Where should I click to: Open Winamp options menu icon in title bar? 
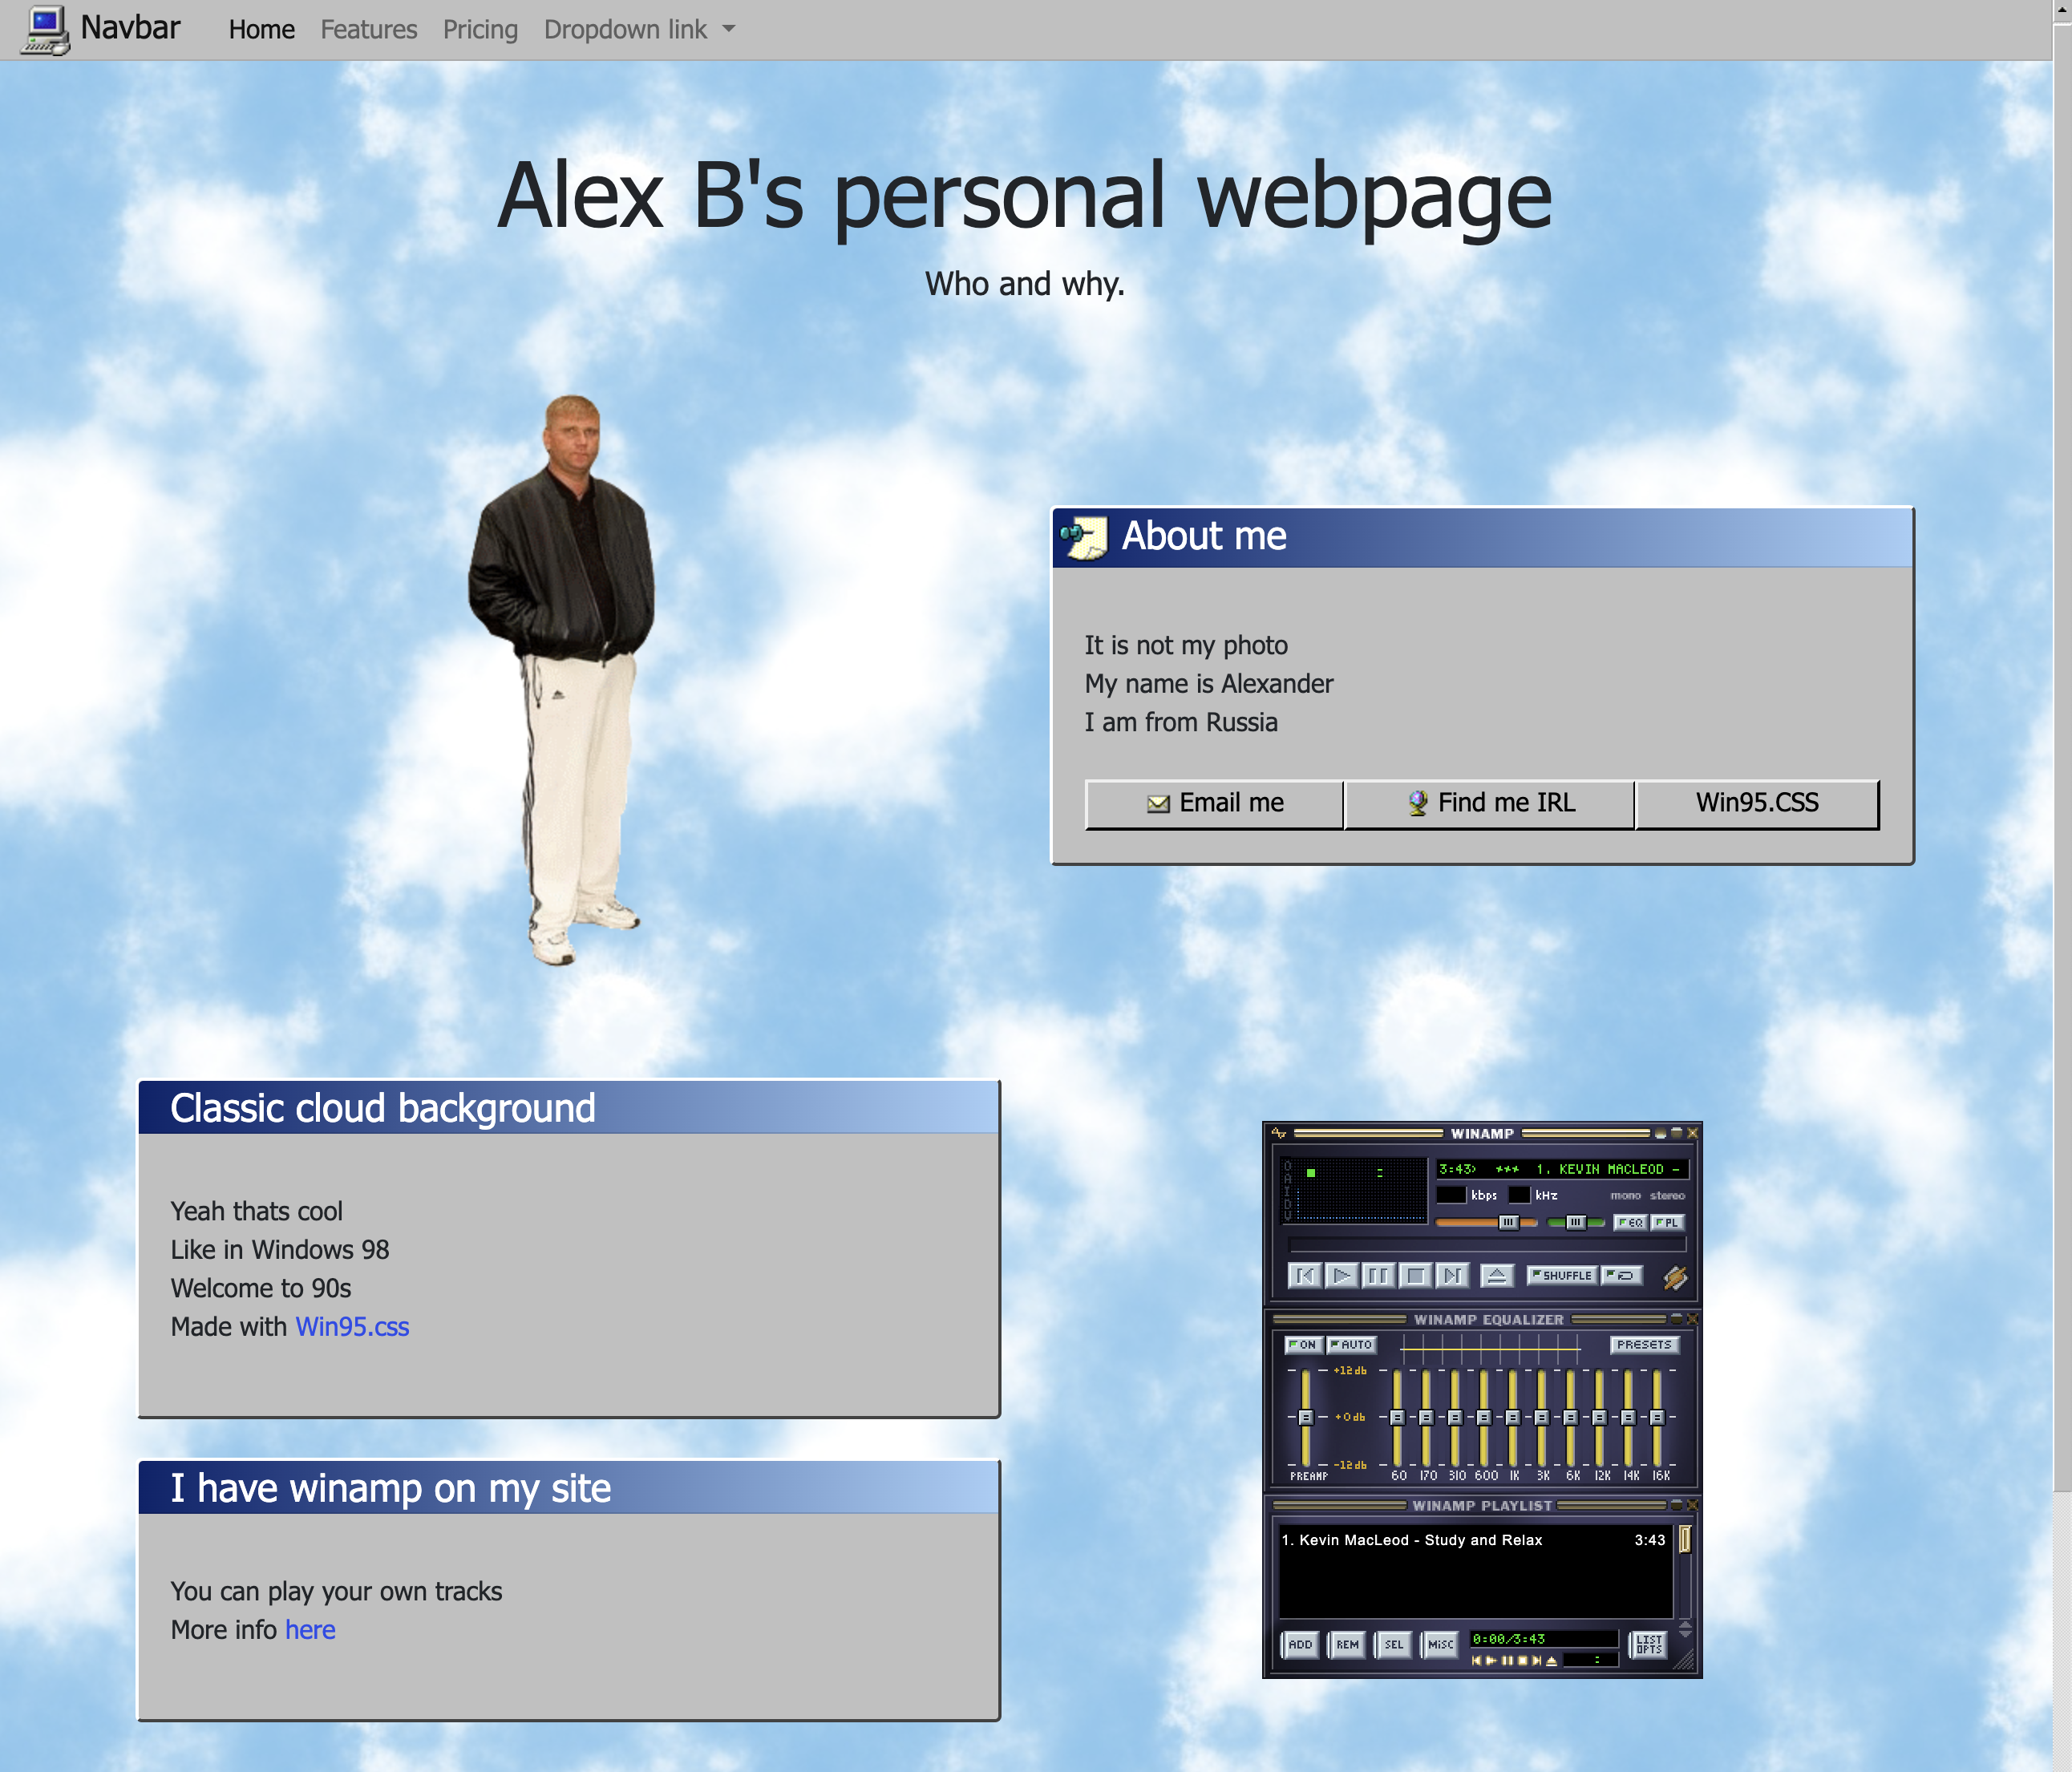click(x=1279, y=1133)
